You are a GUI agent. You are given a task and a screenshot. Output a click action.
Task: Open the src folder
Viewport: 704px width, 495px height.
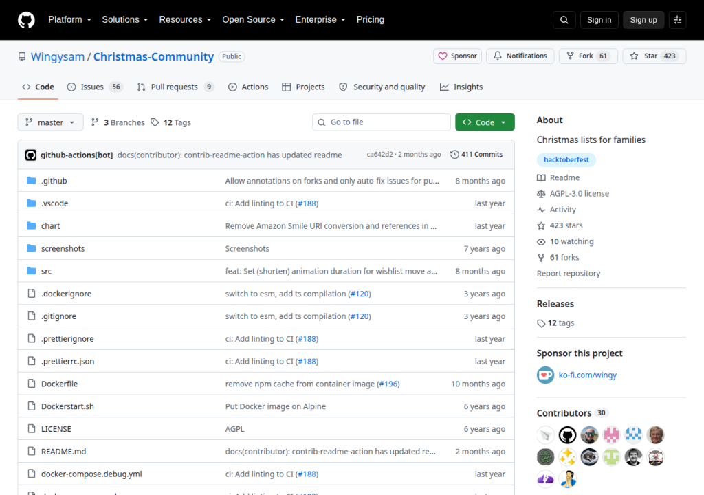tap(46, 271)
